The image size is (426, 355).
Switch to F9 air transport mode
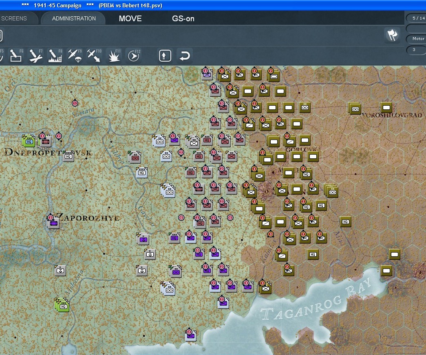point(75,55)
